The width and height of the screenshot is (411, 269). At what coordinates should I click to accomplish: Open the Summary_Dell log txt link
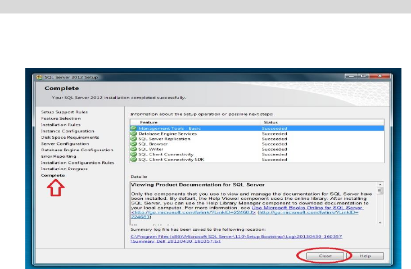(175, 241)
